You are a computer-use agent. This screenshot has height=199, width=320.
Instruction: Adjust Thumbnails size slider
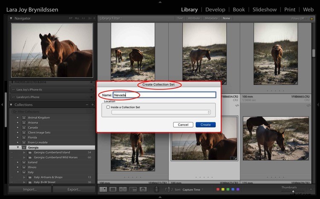pyautogui.click(x=293, y=191)
